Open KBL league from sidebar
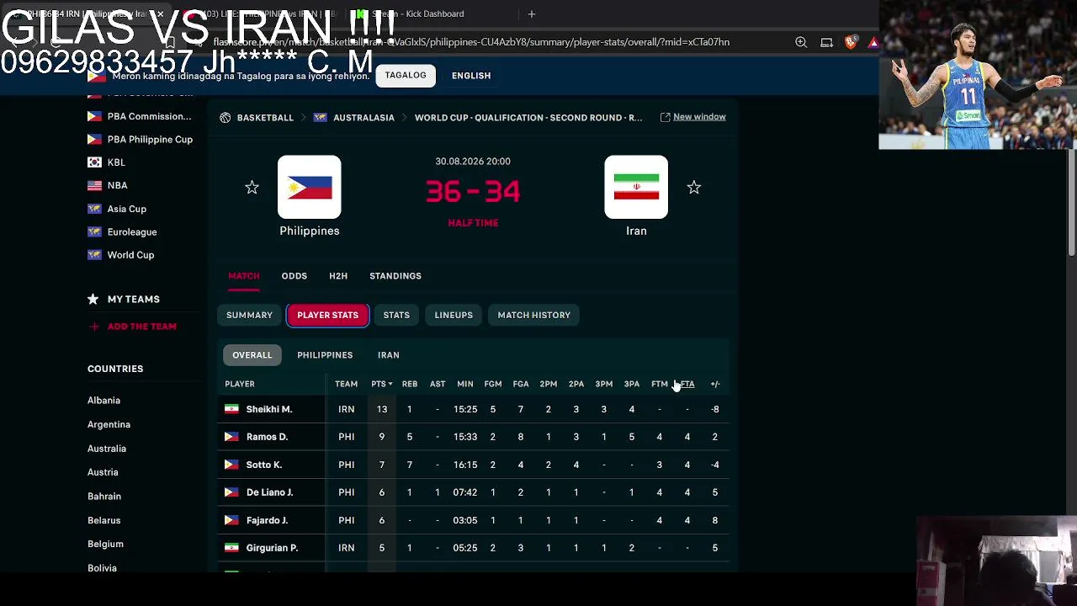The width and height of the screenshot is (1077, 606). click(x=116, y=162)
